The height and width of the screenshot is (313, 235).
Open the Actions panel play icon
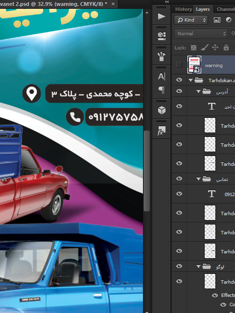162,16
